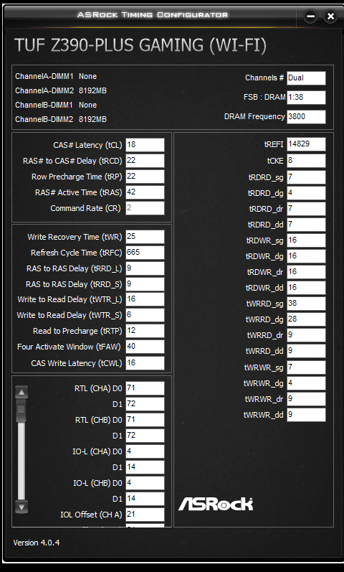Select the tWRWR_dd value field
This screenshot has width=344, height=572.
[306, 415]
